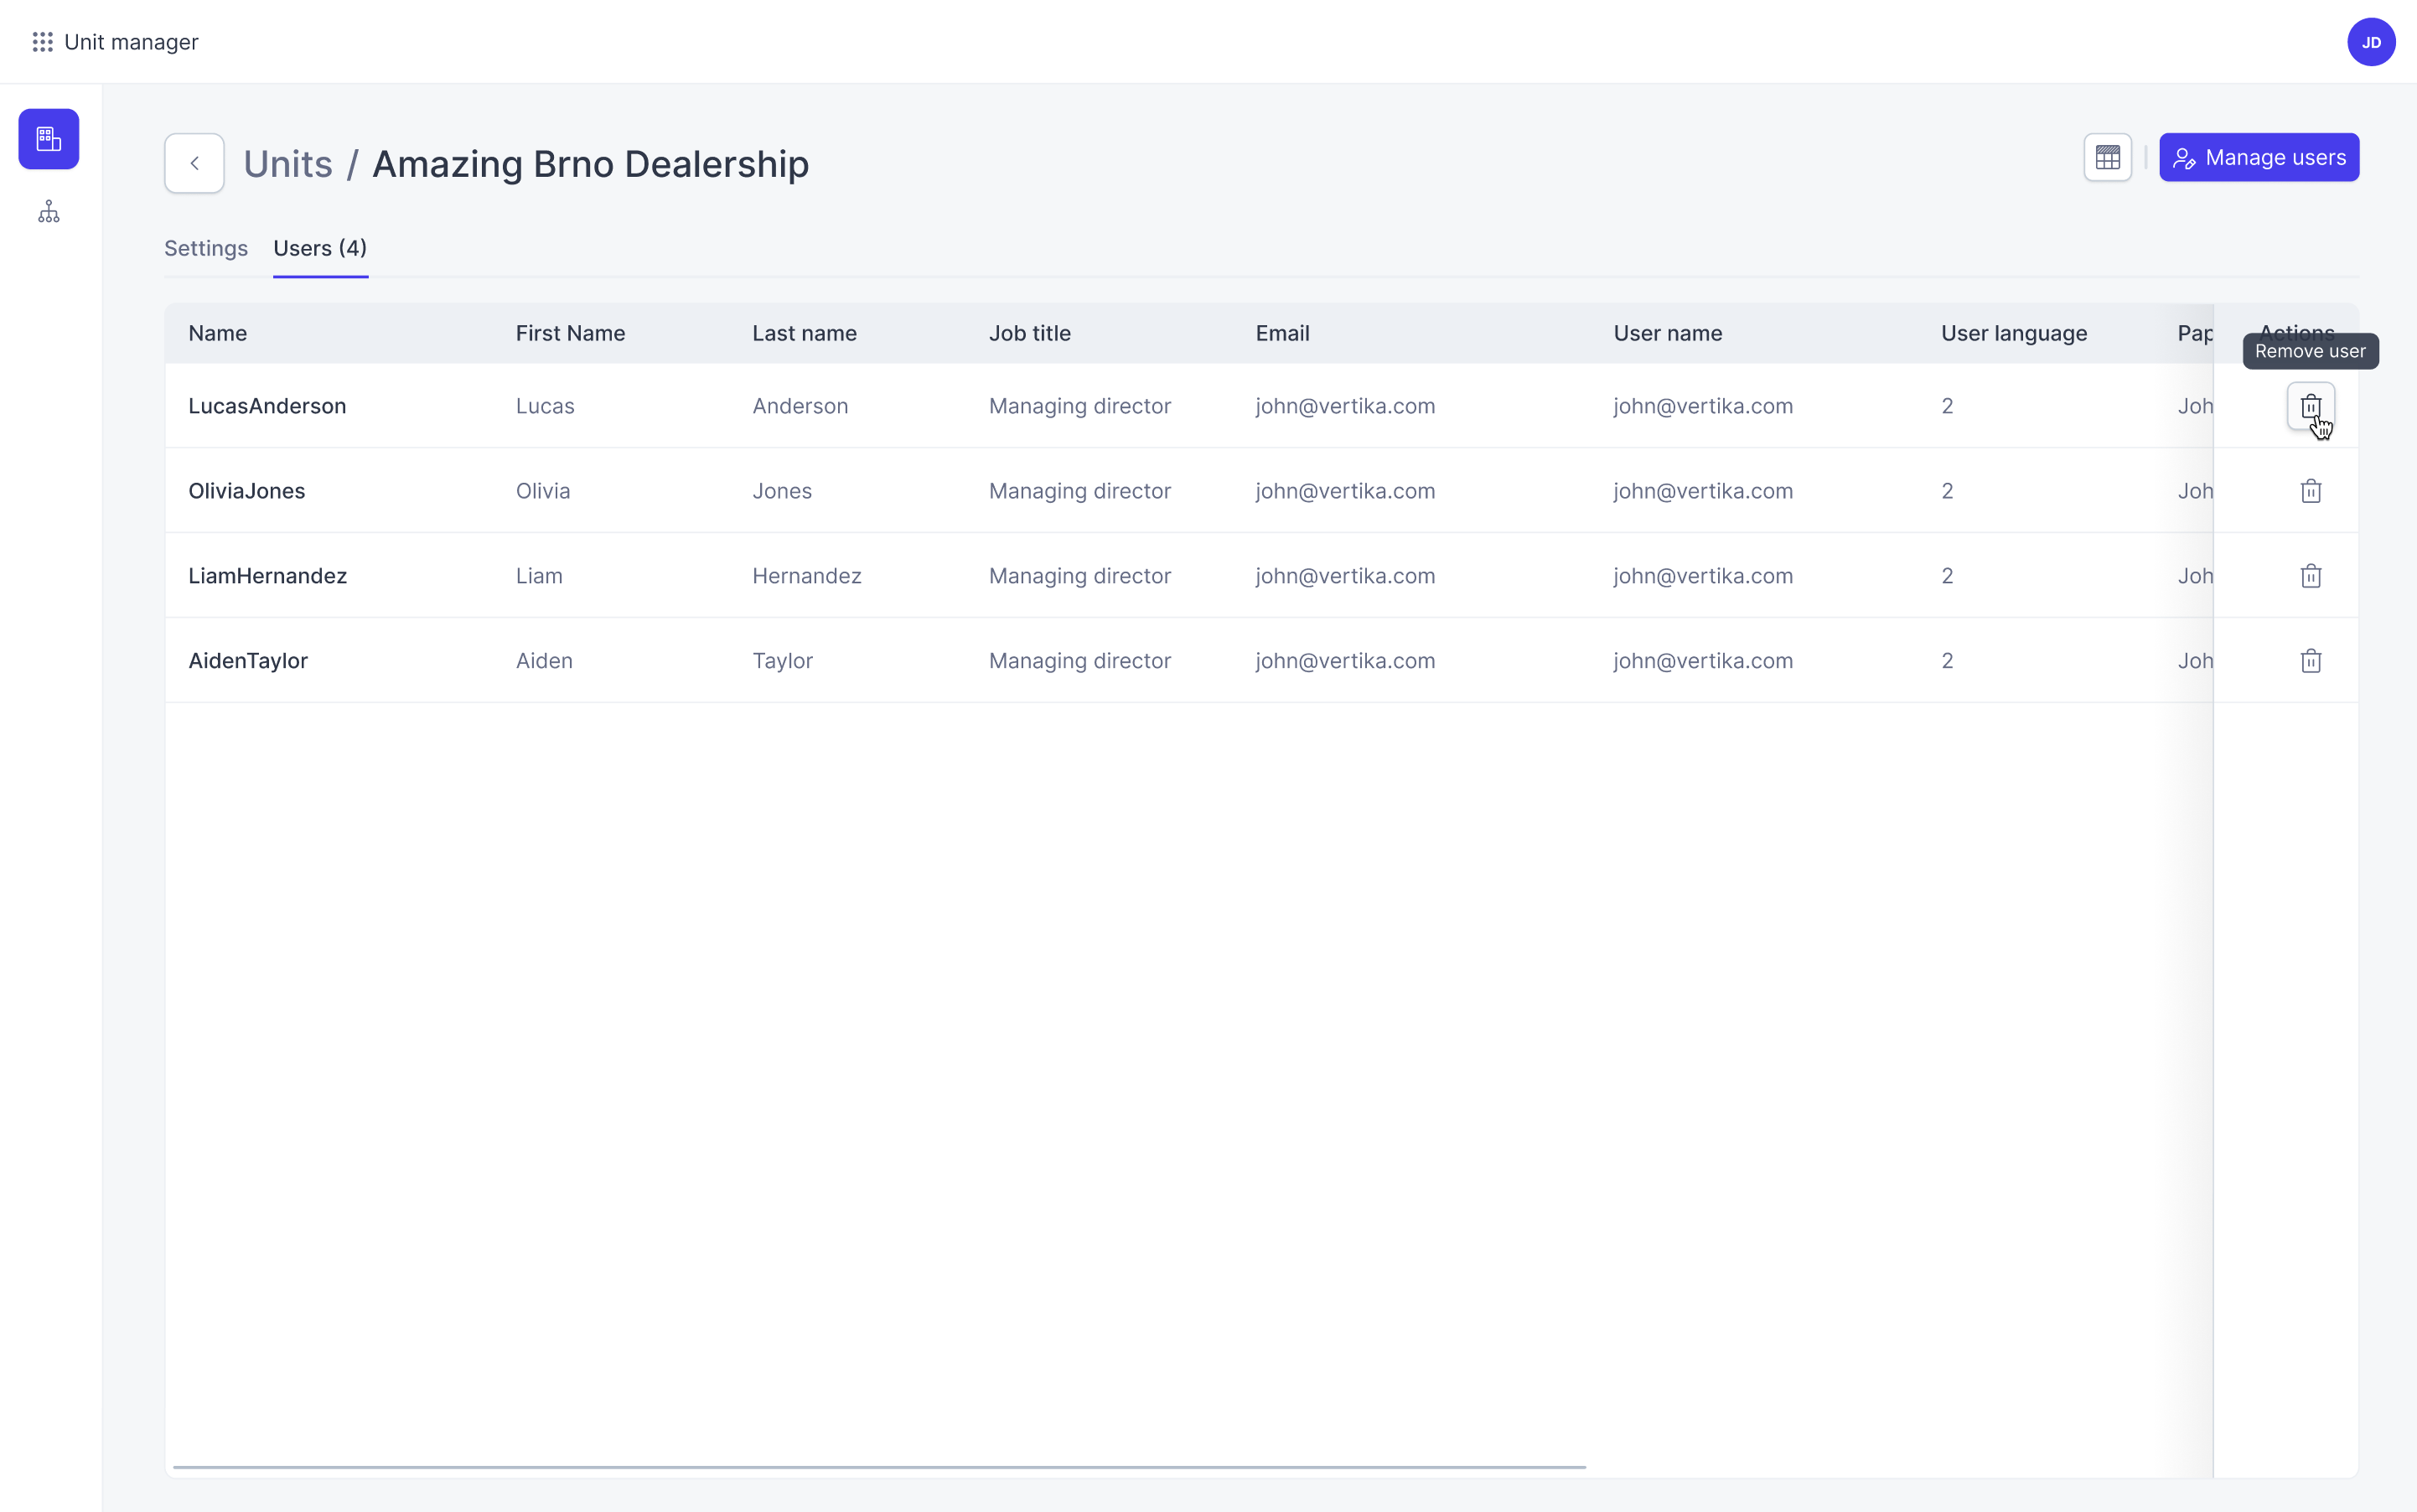Switch to the Settings tab
This screenshot has height=1512, width=2417.
pos(206,248)
